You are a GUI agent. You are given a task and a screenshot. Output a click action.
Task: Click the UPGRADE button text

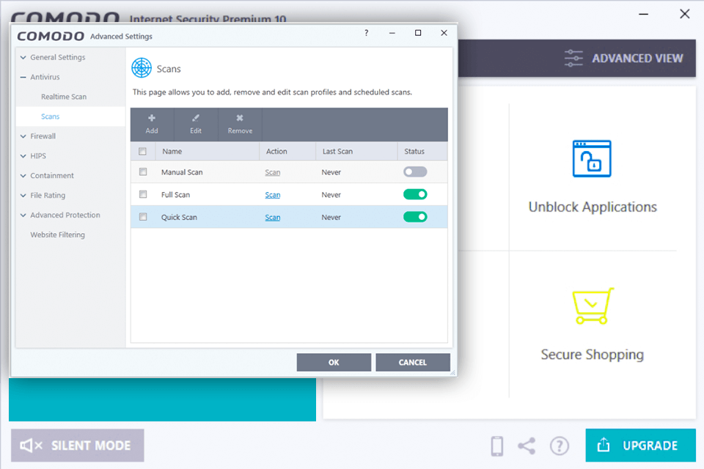pos(650,446)
